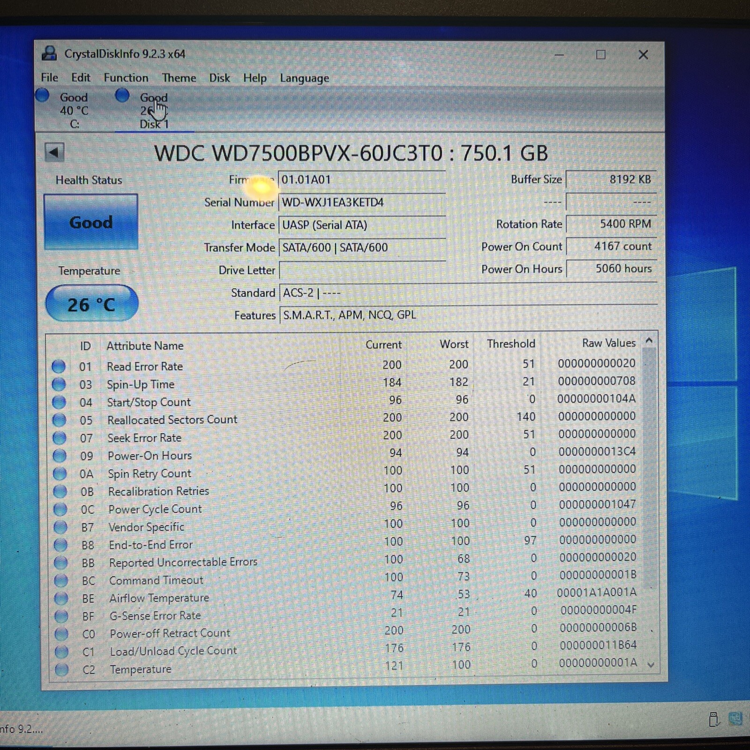Image resolution: width=750 pixels, height=750 pixels.
Task: Open the Function menu
Action: point(126,78)
